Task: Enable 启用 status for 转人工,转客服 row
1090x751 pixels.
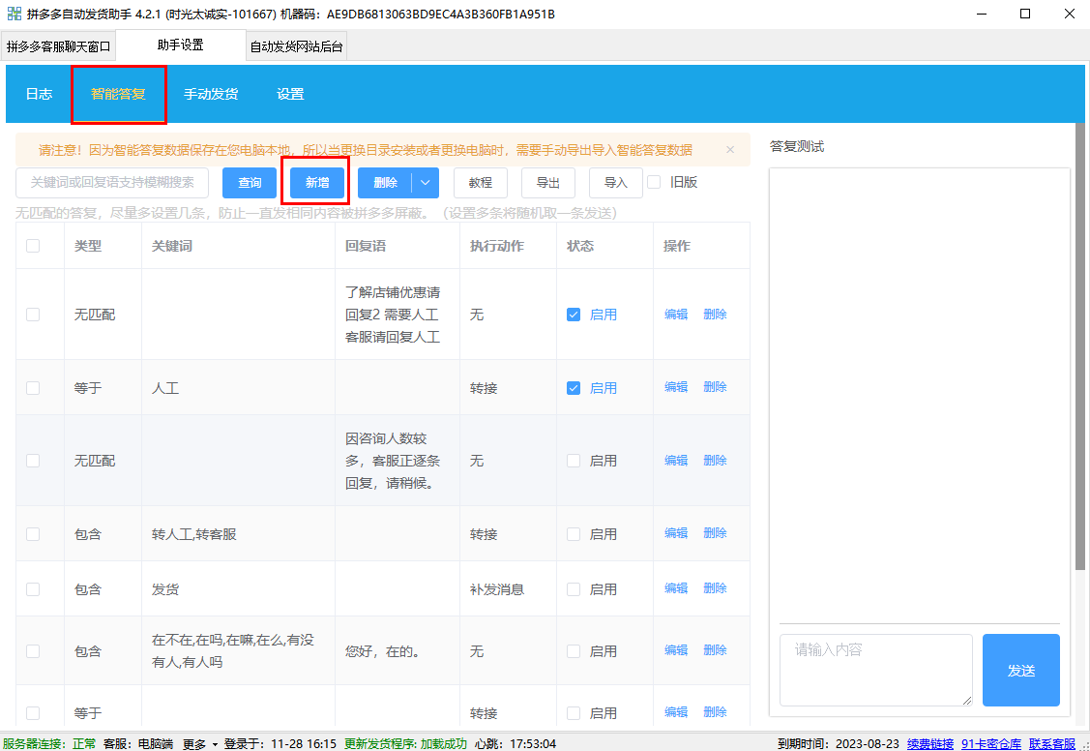Action: click(574, 534)
